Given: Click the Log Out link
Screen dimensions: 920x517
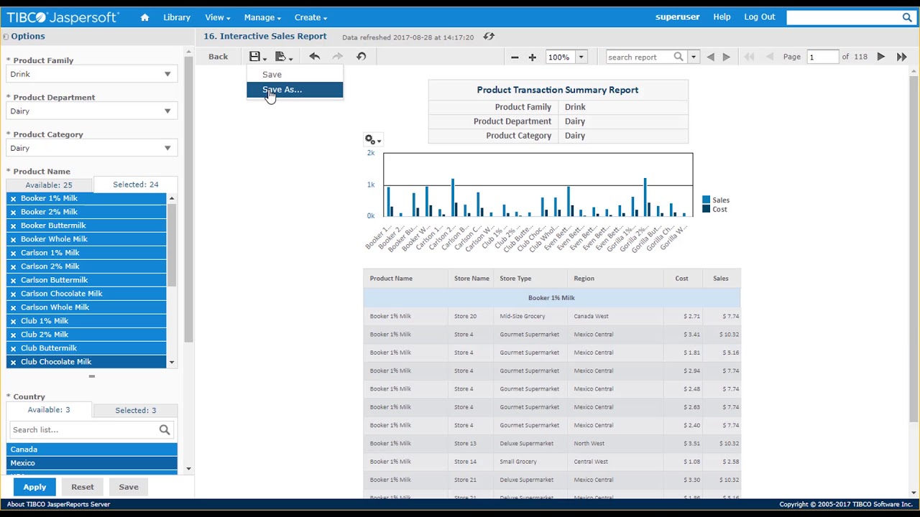Looking at the screenshot, I should (760, 17).
